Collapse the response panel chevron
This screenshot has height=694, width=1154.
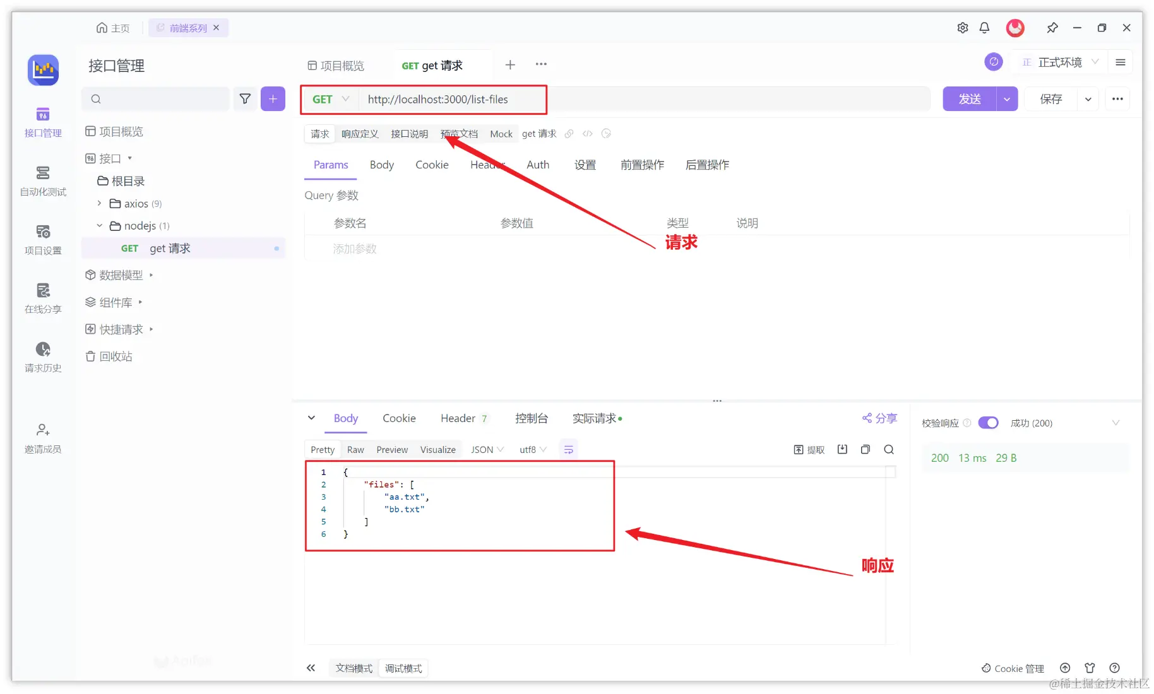click(311, 418)
